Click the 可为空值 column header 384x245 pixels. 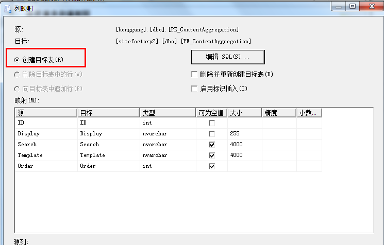coord(212,113)
